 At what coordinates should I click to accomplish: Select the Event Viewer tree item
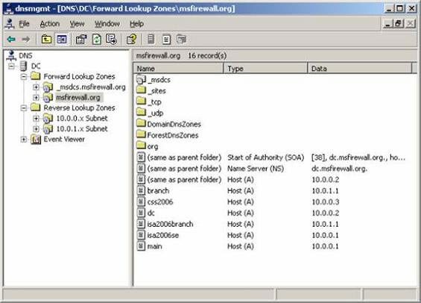64,140
